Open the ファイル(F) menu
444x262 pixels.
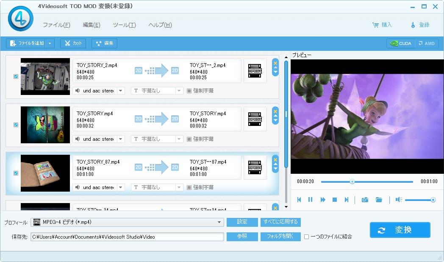[56, 25]
